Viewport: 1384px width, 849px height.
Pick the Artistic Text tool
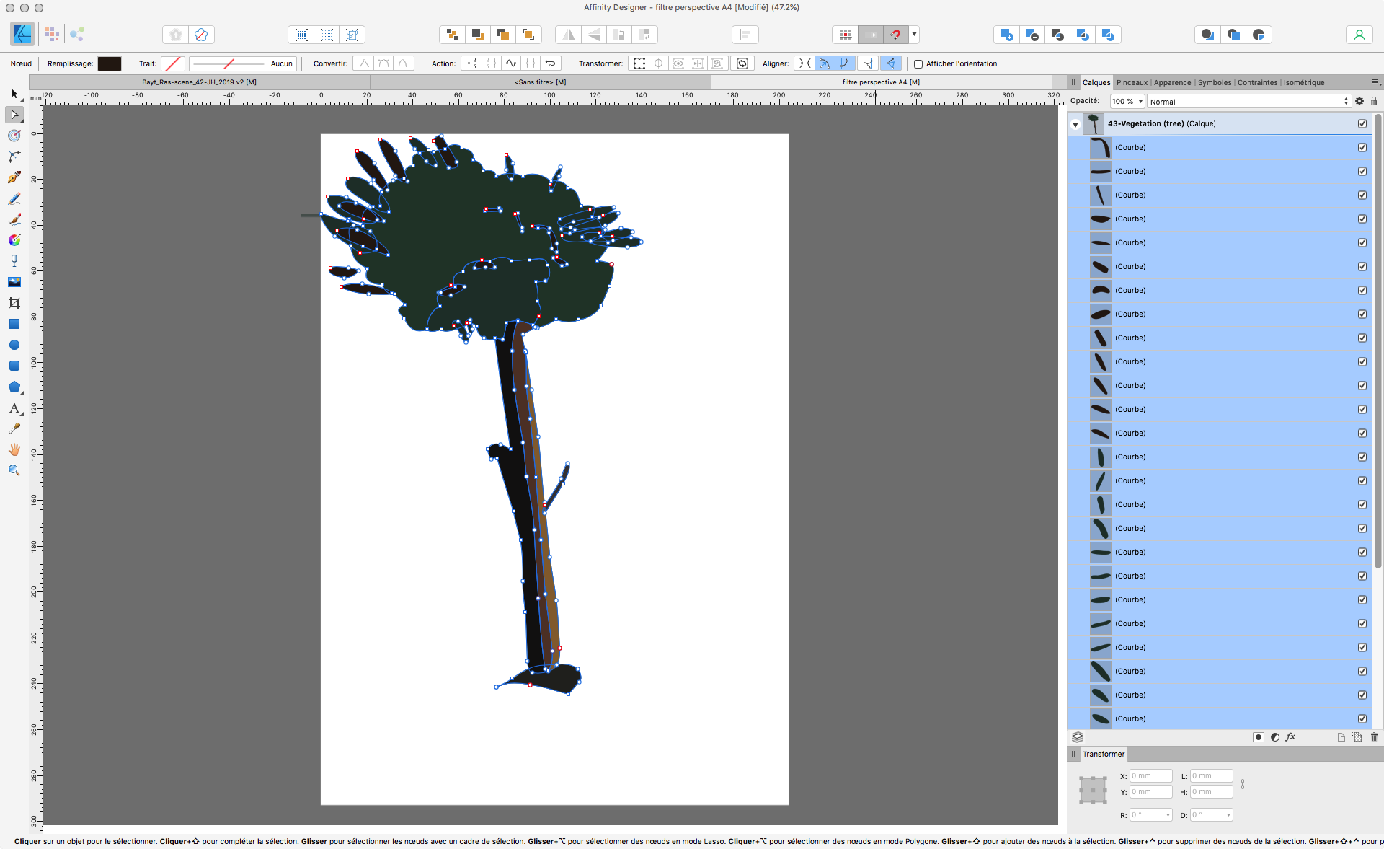14,408
